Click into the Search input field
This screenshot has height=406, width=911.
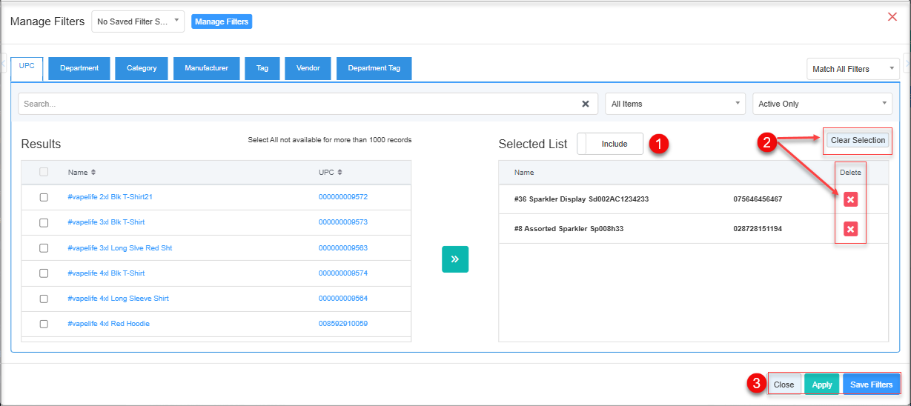coord(297,104)
